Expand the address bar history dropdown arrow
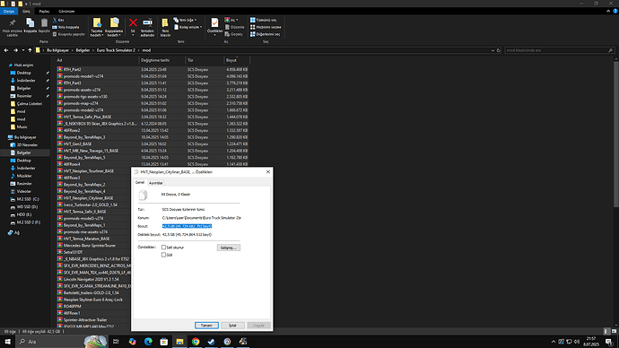 coord(493,50)
